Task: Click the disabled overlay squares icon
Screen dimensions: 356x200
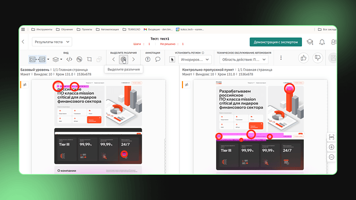Action: [99, 59]
